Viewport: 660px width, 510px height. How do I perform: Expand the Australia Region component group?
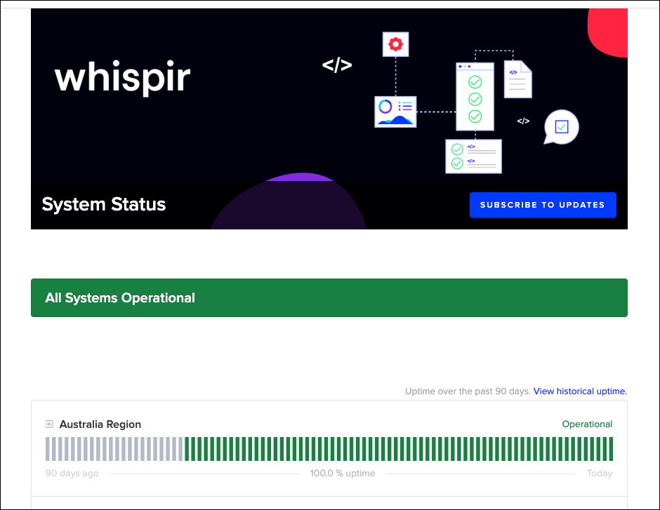pos(49,424)
